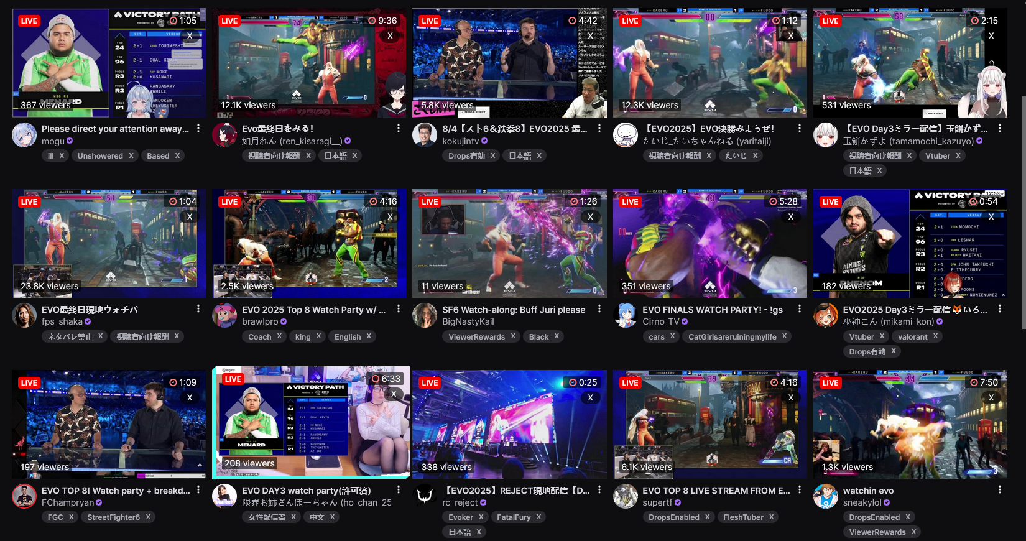Open fps_shaka's 23.8K viewers stream thumbnail
This screenshot has width=1026, height=541.
pos(109,244)
